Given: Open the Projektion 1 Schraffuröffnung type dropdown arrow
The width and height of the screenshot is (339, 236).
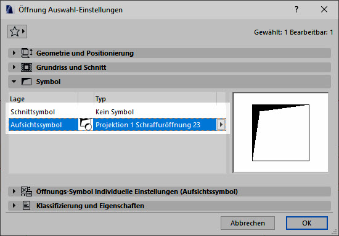Looking at the screenshot, I should (221, 125).
